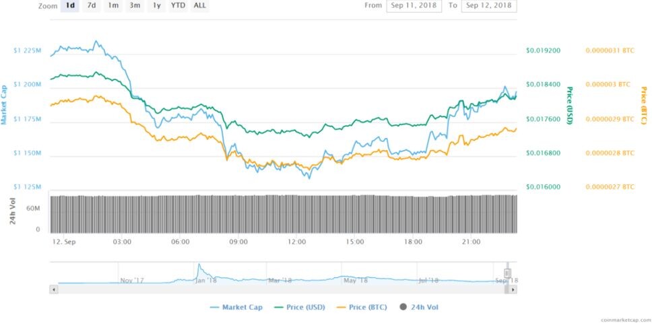Click the navigator right scroll arrow
652x323 pixels.
[513, 289]
